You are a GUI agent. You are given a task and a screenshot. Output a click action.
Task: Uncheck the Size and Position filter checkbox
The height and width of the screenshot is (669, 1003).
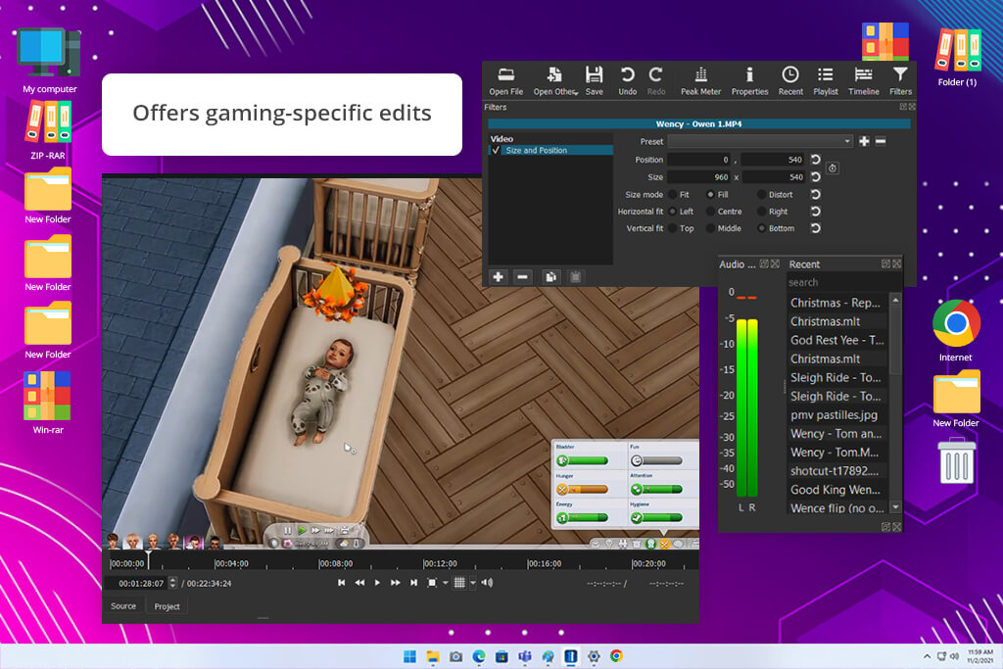pos(496,150)
